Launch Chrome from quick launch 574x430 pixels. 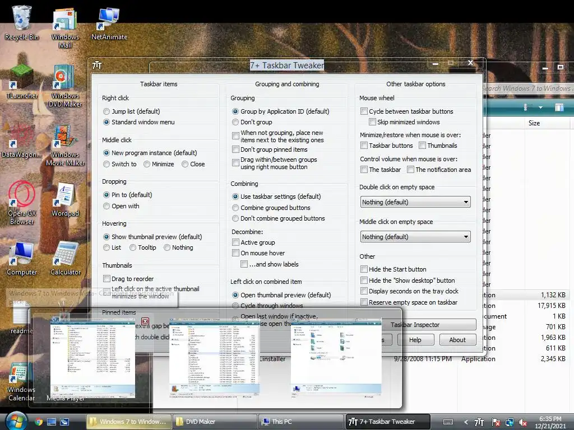(x=39, y=422)
